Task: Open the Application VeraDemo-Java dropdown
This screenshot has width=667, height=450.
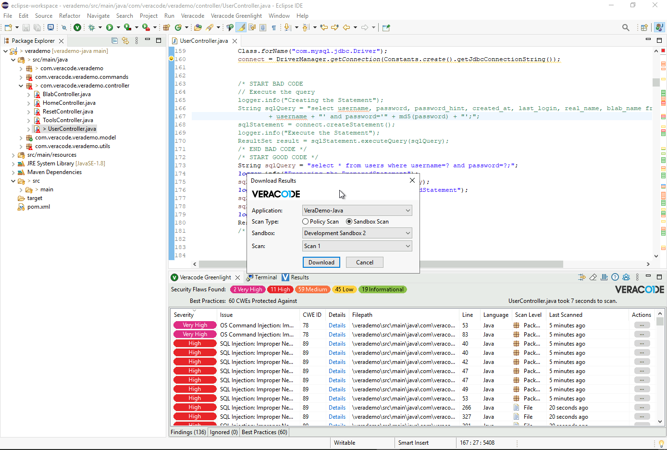Action: click(x=357, y=211)
